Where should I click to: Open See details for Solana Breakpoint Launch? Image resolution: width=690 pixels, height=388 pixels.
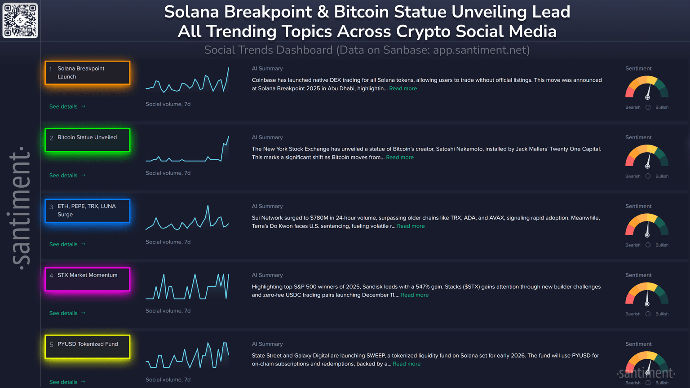coord(67,106)
